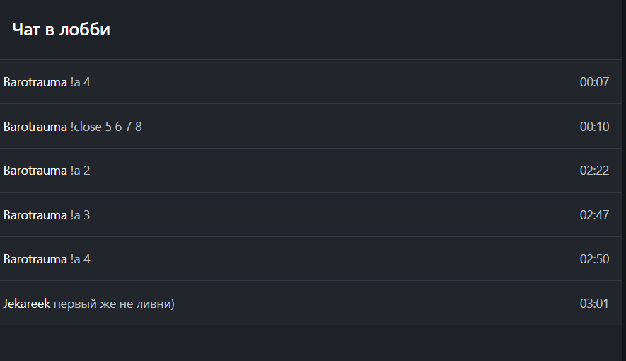Select the "!a 3" message text
The image size is (626, 361).
pos(81,215)
